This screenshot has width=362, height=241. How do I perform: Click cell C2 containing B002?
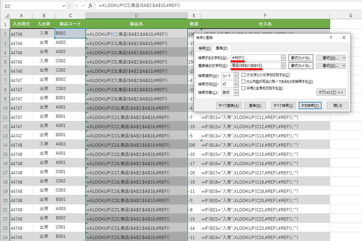click(x=70, y=33)
